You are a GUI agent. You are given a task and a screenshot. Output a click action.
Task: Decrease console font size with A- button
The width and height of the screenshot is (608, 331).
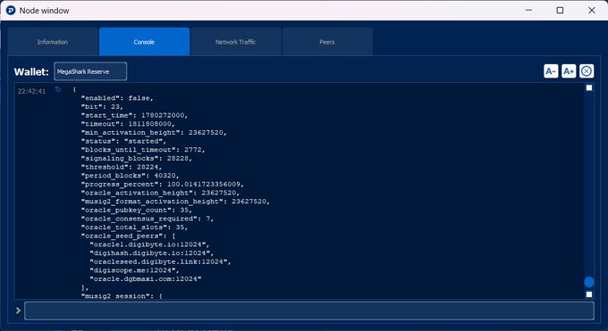[x=551, y=71]
